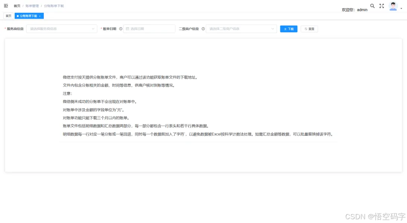
Task: Click the calendar icon in date field
Action: click(127, 29)
